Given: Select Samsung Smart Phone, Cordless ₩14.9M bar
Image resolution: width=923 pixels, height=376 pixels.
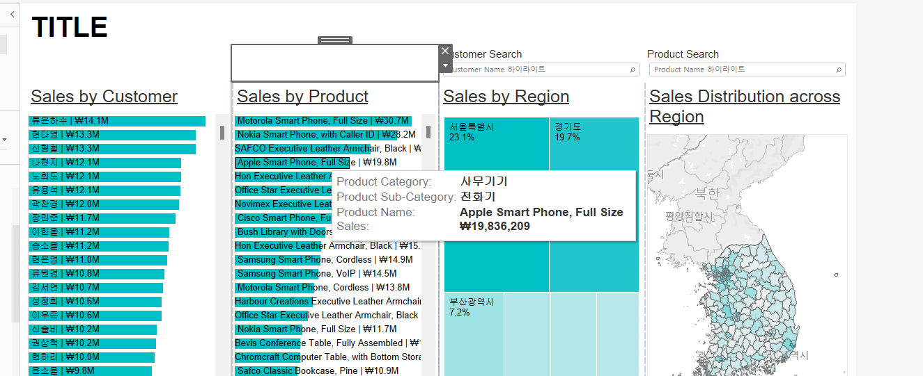Looking at the screenshot, I should click(278, 260).
